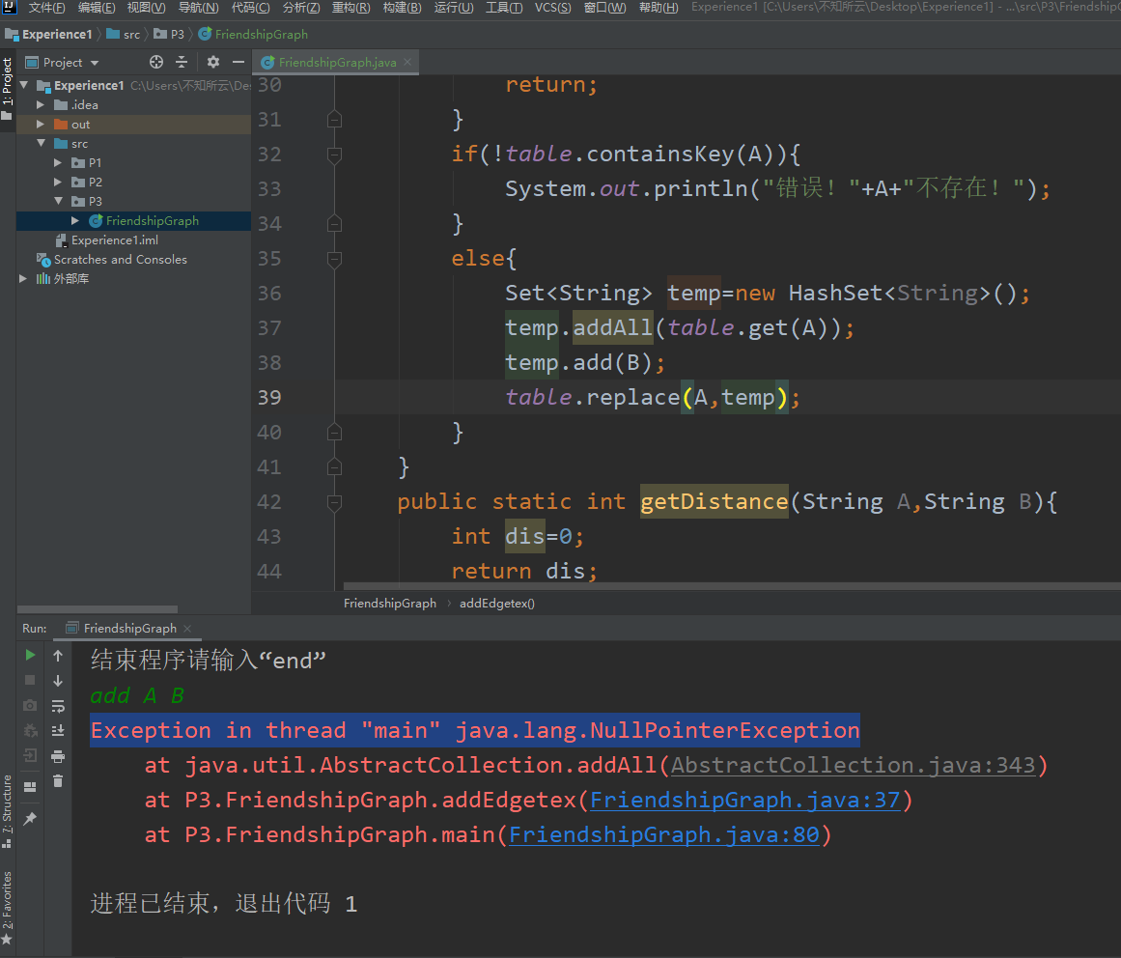Expand the P2 package arrow
Image resolution: width=1121 pixels, height=958 pixels.
pos(58,182)
